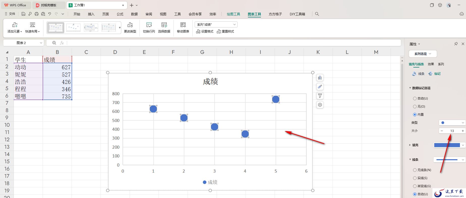Screen dimensions: 466x198
Task: Click the 选择数据 (Select Data) icon
Action: 164,25
